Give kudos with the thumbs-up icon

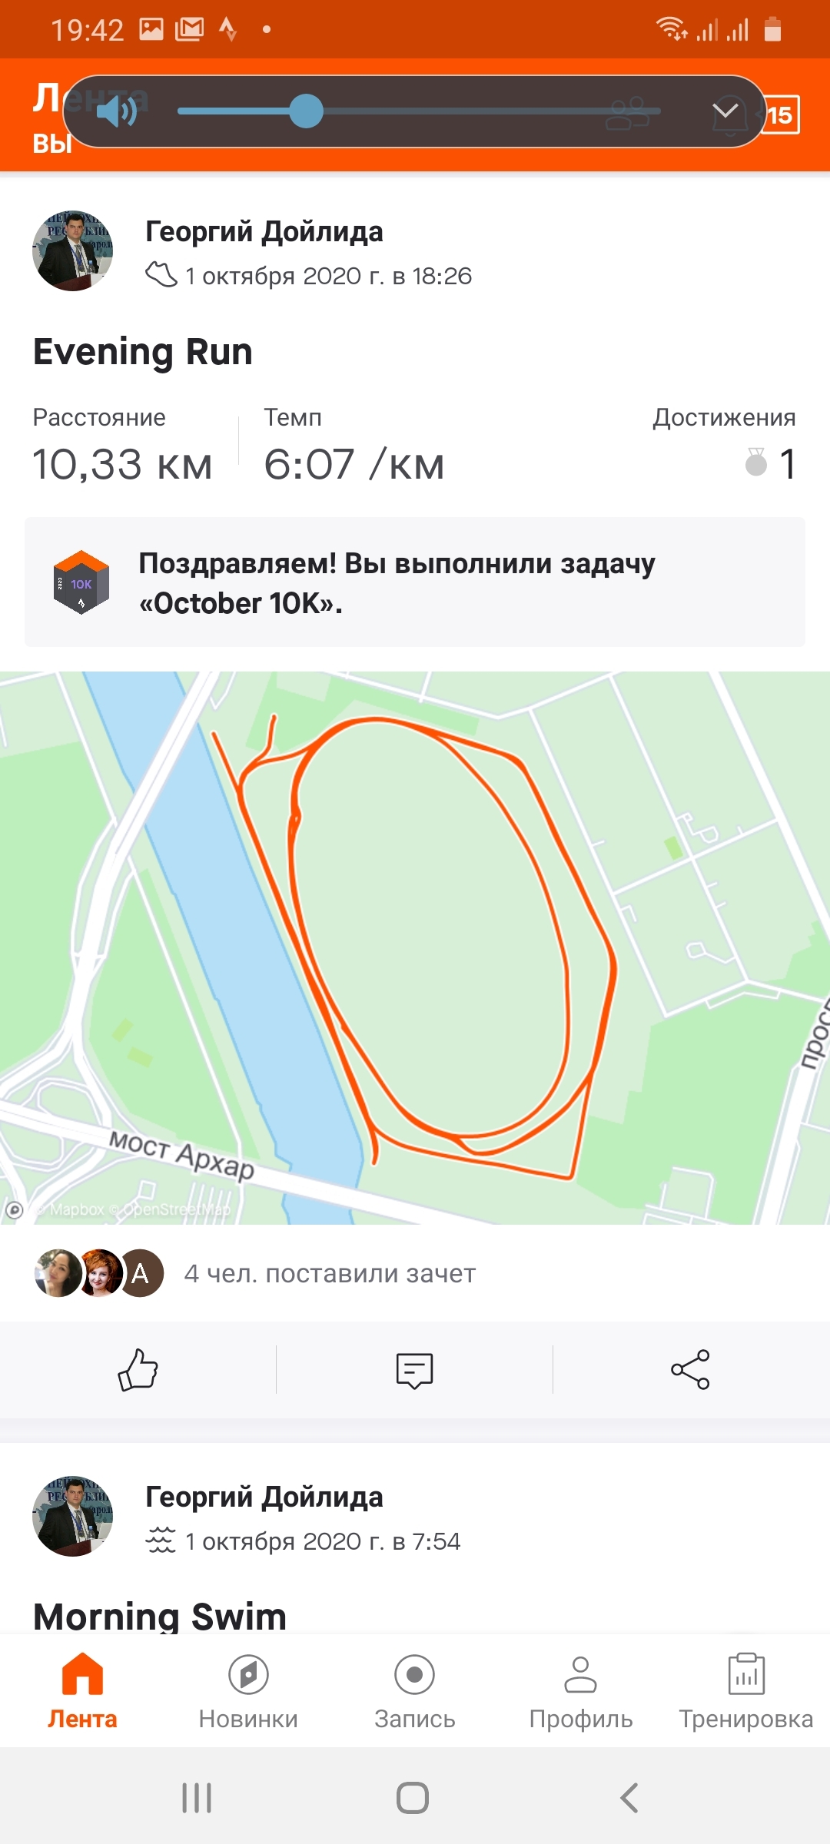[x=138, y=1369]
